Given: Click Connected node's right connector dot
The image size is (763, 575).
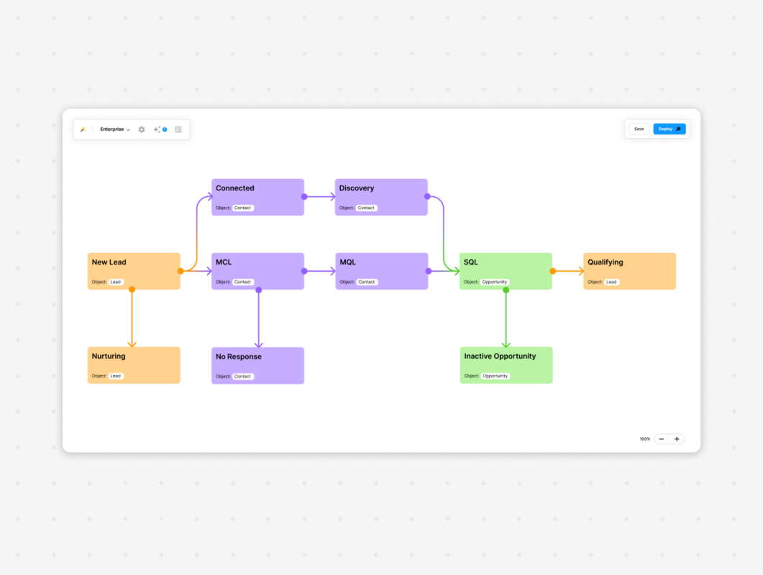Looking at the screenshot, I should pos(304,197).
